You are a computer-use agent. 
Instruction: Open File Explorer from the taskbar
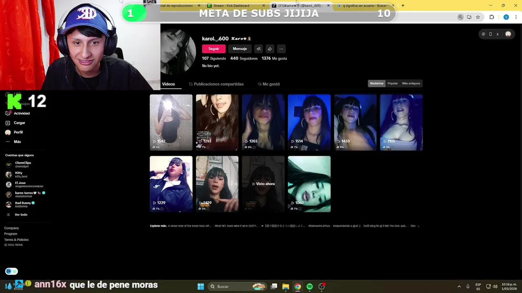(286, 286)
